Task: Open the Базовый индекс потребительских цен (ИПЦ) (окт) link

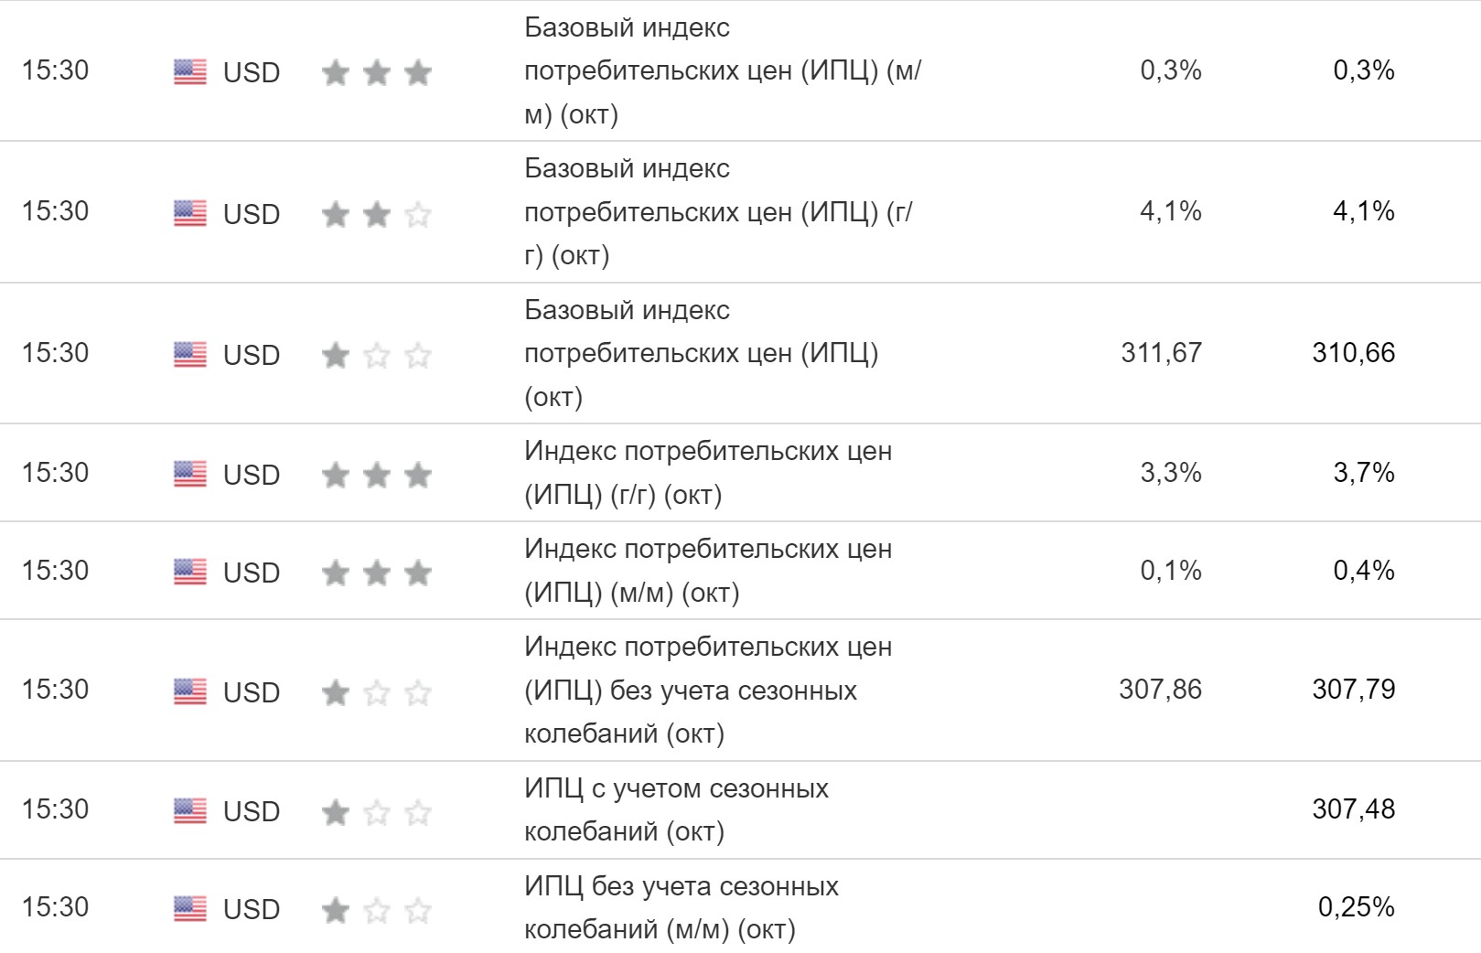Action: 701,353
